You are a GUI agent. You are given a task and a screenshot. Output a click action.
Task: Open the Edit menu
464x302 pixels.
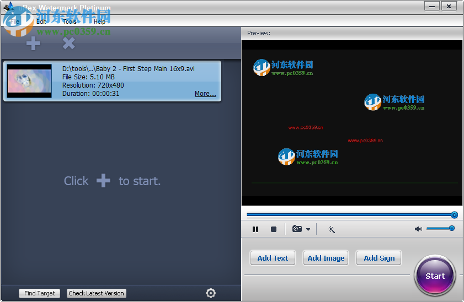click(x=41, y=21)
